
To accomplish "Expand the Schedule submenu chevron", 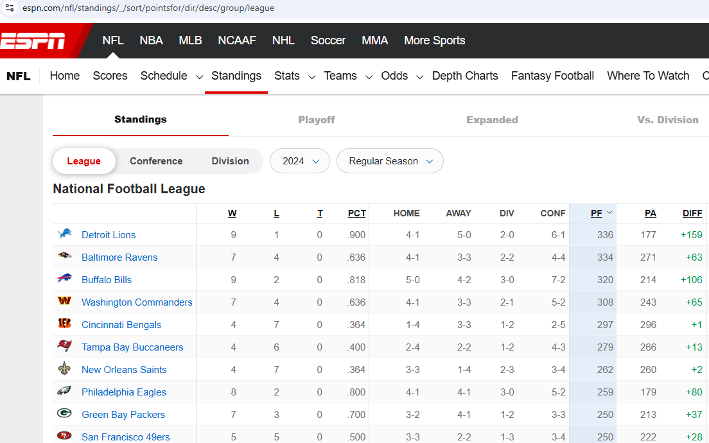I will (x=200, y=76).
